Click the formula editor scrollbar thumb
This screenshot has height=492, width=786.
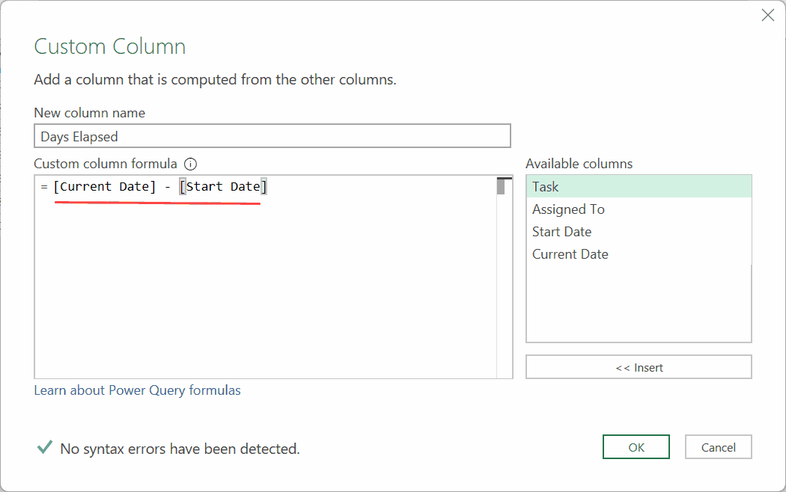tap(501, 187)
